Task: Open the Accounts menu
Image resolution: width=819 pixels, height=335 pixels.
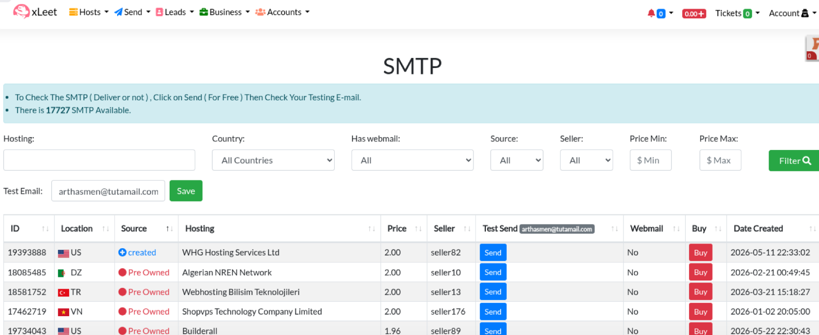Action: [x=282, y=12]
